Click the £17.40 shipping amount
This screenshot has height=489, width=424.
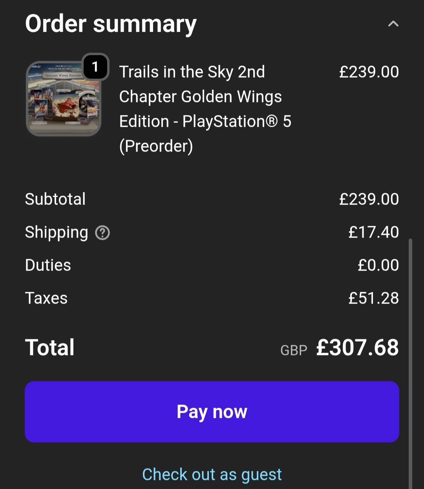pos(373,232)
